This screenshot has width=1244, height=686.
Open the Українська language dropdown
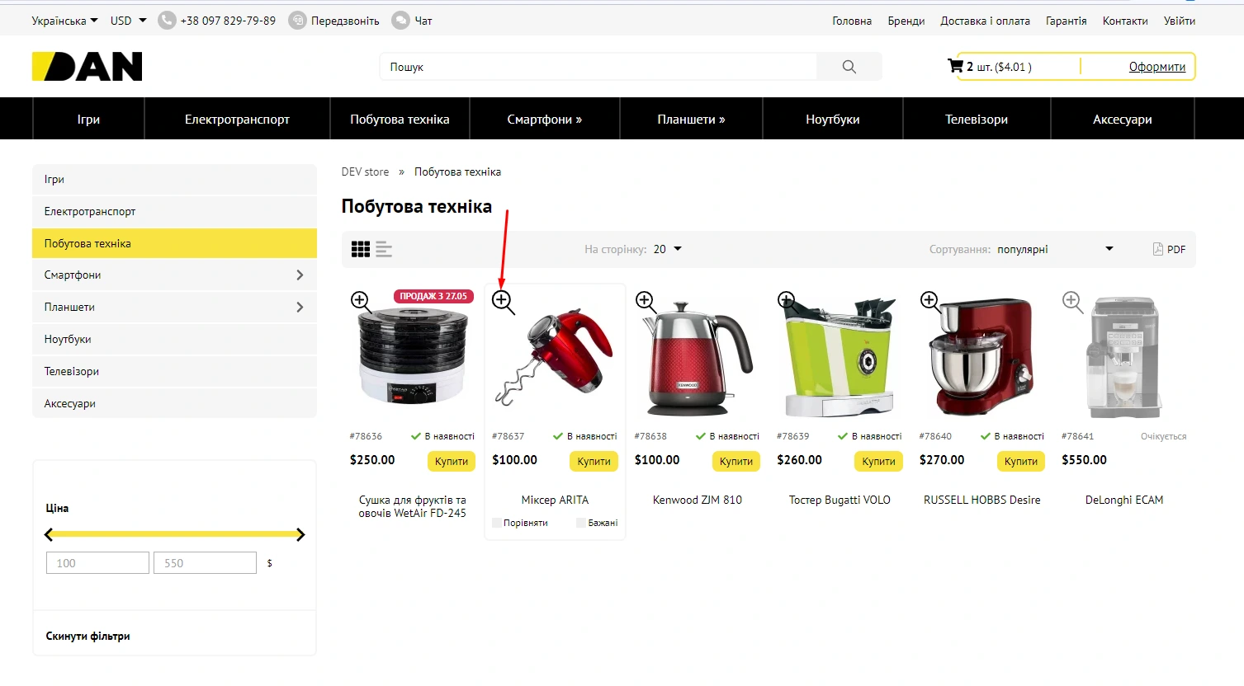(64, 21)
